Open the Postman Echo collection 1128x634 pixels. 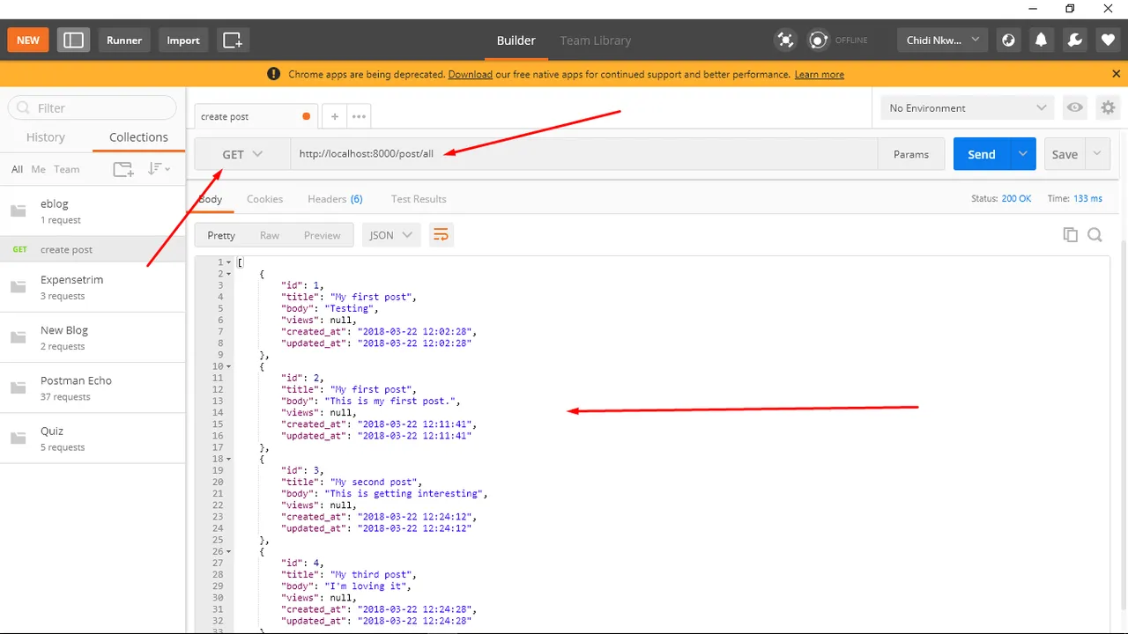93,387
